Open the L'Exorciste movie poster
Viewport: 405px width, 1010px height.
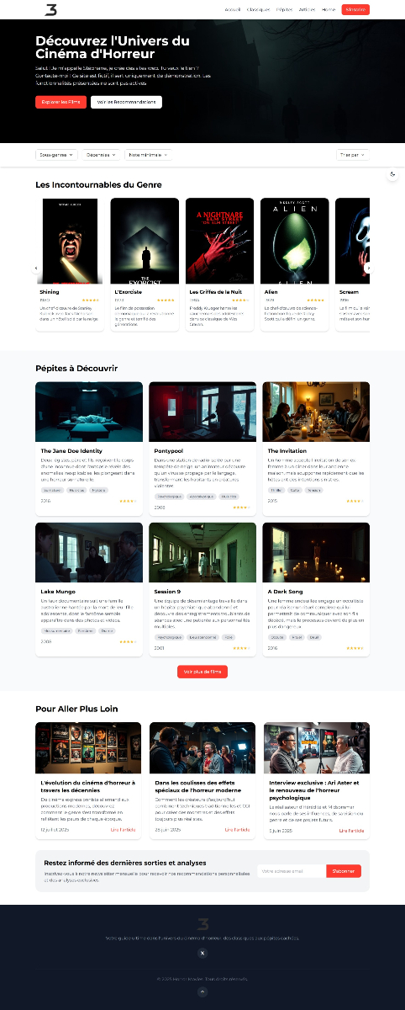145,242
